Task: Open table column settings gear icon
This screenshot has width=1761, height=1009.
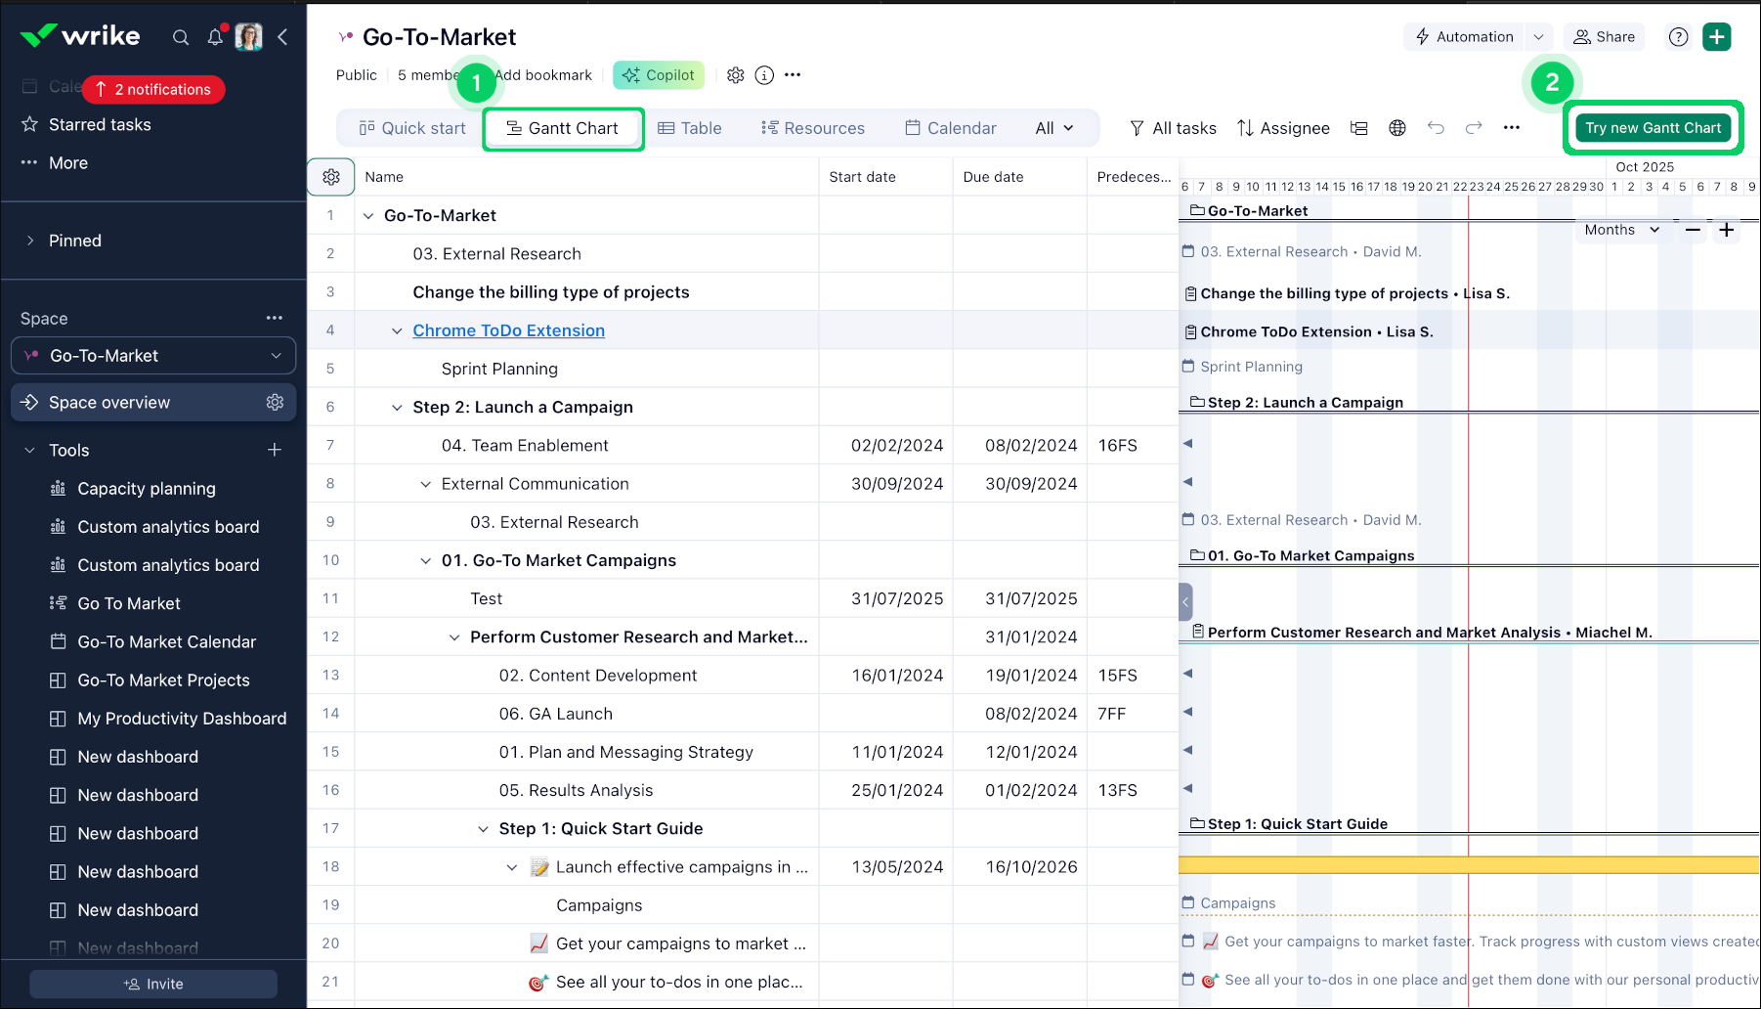Action: [331, 177]
